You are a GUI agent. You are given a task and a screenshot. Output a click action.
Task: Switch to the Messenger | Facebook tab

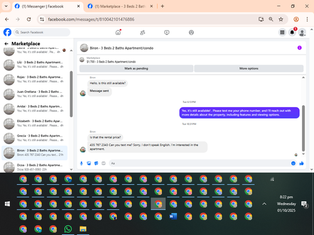point(48,6)
